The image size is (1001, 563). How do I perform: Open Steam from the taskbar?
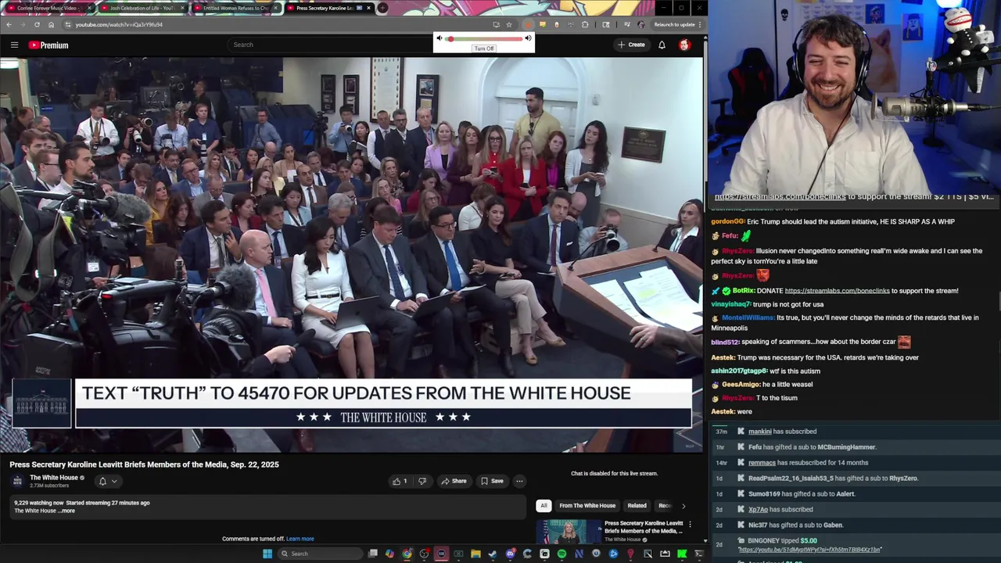[x=492, y=554]
